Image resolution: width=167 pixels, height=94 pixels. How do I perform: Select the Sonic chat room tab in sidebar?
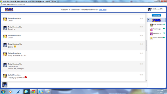[157, 20]
